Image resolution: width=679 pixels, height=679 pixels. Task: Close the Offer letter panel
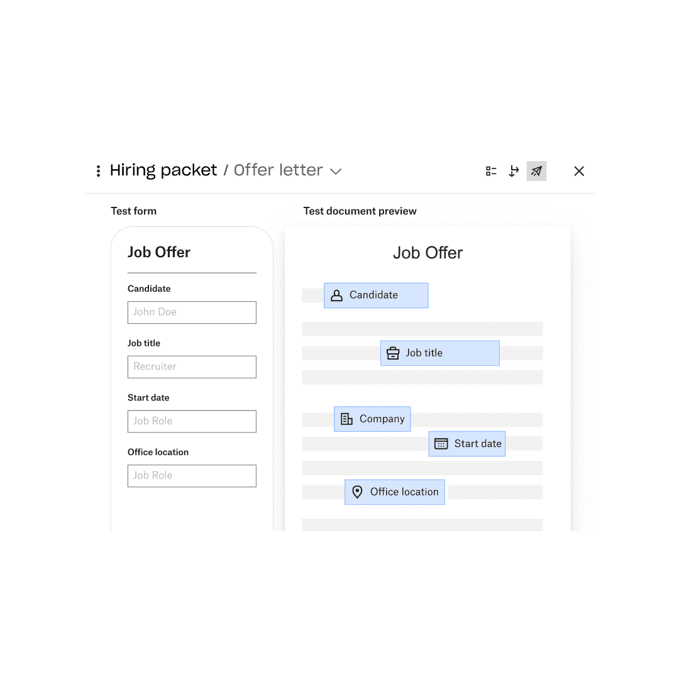[579, 171]
